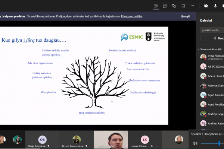Image resolution: width=224 pixels, height=149 pixels.
Task: Click the slide text "Jūrą teršiančios šiukšlės"
Action: click(92, 113)
